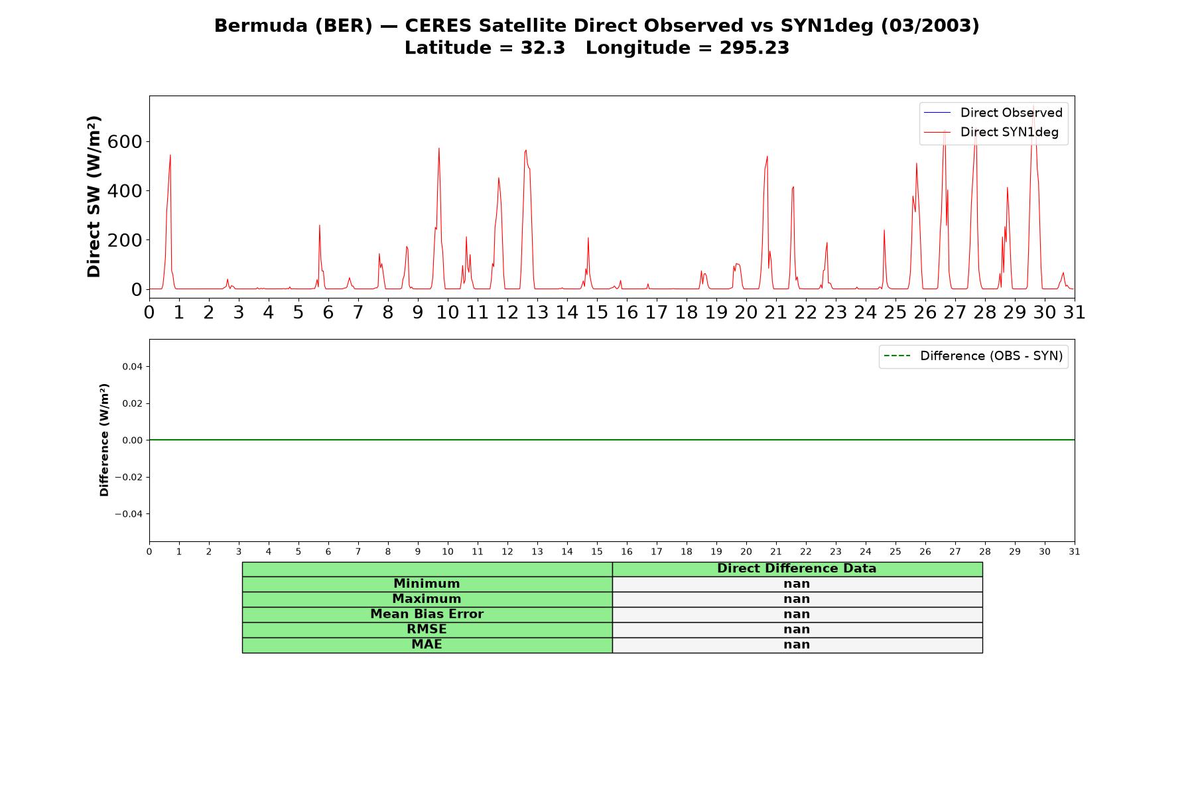Select the Mean Bias Error table cell
The height and width of the screenshot is (796, 1194).
pos(427,614)
